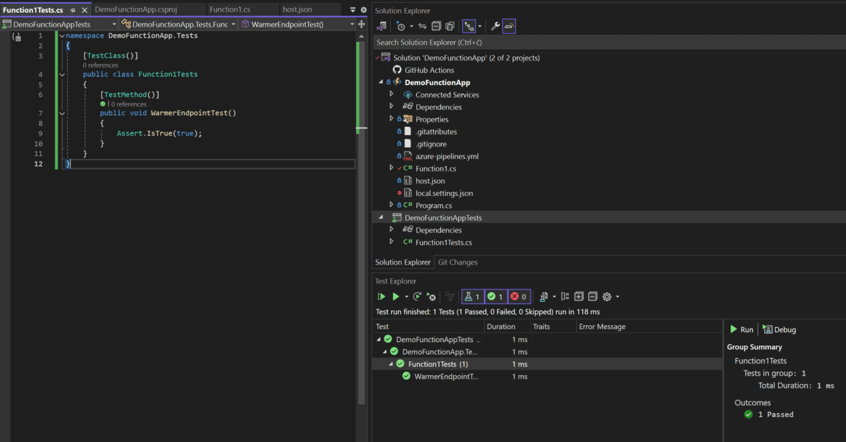Open Solution Explorer options wrench
Viewport: 846px width, 442px height.
pyautogui.click(x=495, y=26)
